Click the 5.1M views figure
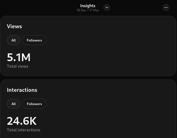 [19, 57]
